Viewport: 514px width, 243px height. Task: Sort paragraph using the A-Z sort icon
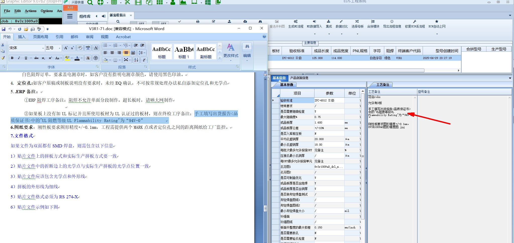click(x=136, y=60)
